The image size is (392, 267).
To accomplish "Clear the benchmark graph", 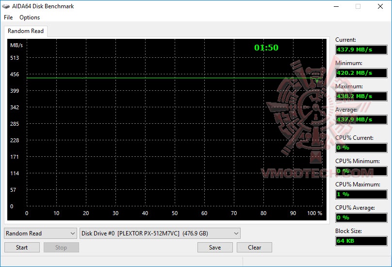I will (x=255, y=248).
